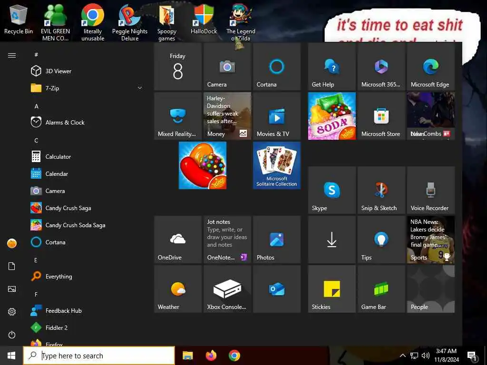Open the OneNote Jot notes tile

227,240
